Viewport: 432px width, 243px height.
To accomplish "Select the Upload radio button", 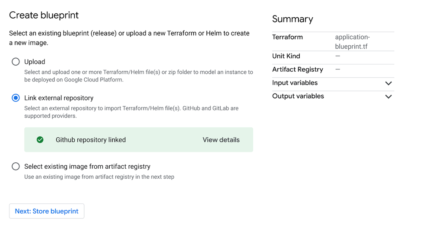I will [16, 62].
